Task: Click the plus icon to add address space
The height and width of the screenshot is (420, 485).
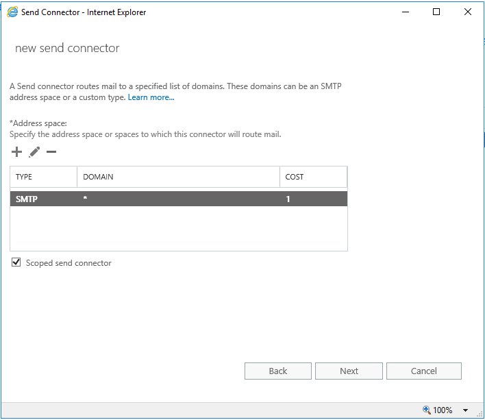Action: click(17, 152)
